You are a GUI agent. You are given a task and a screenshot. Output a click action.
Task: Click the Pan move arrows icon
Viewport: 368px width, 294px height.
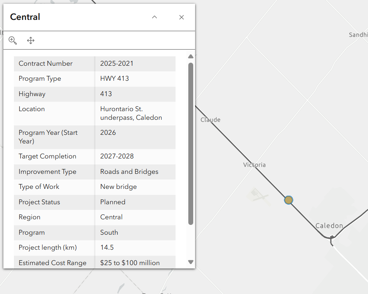click(31, 41)
